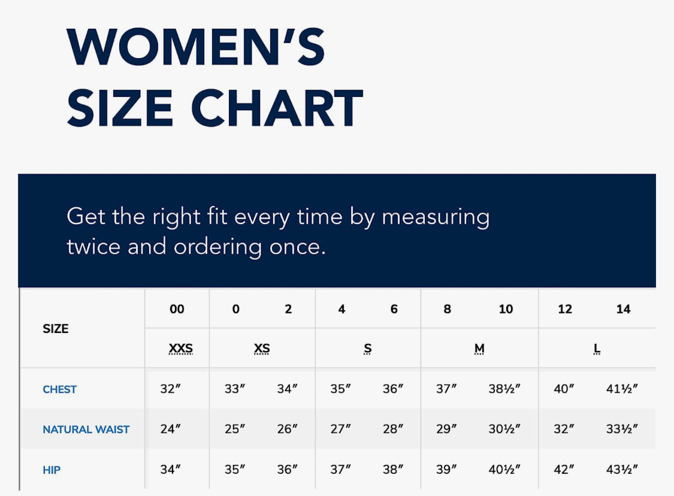
Task: Click the size 14 column header
Action: tap(623, 309)
